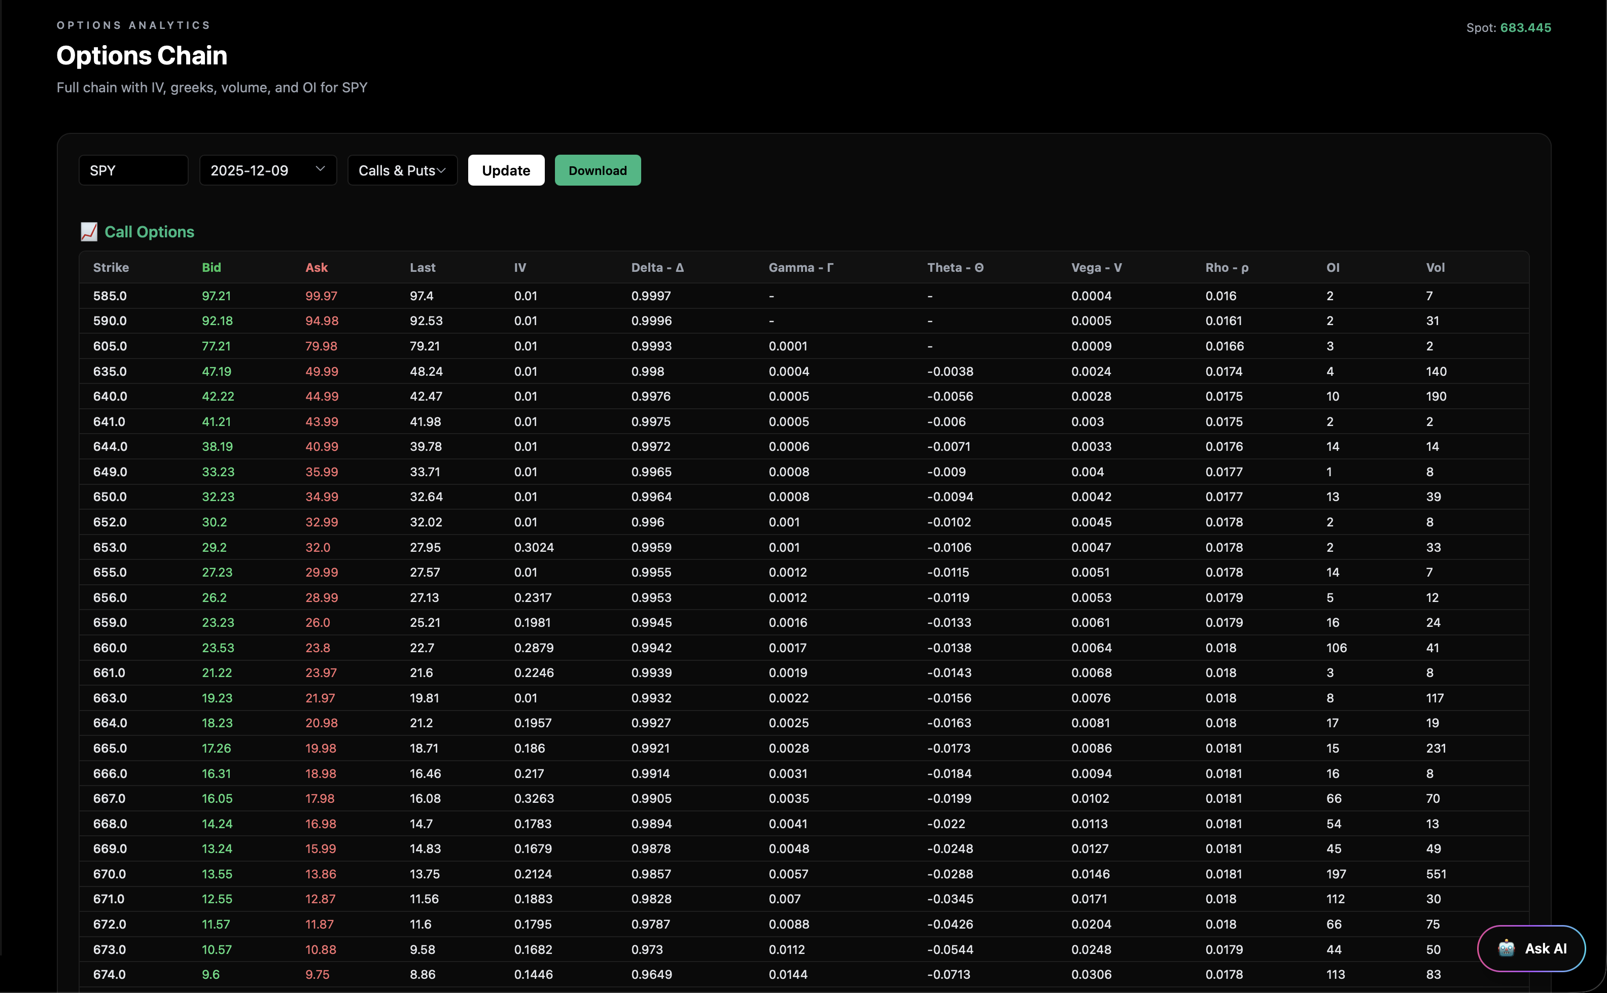The image size is (1607, 993).
Task: Expand the Calls & Puts filter dropdown
Action: coord(402,170)
